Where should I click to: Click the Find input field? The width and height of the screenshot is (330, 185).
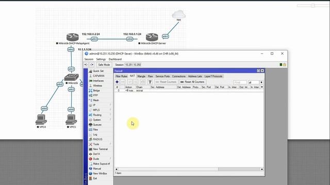240,82
